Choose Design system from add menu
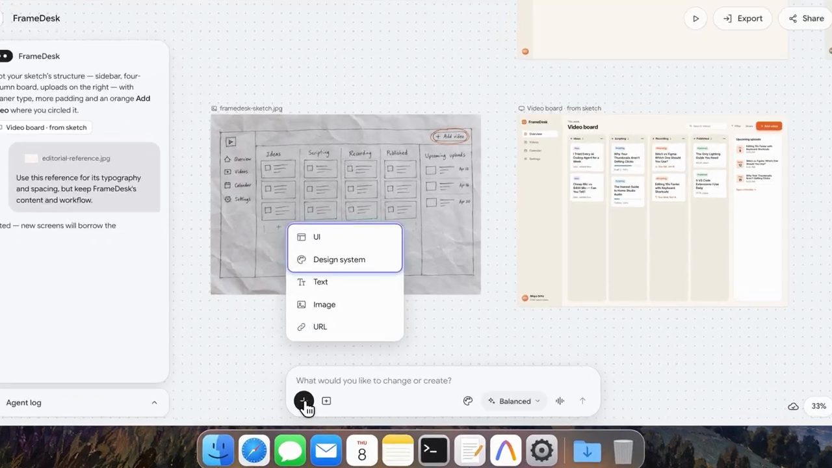This screenshot has width=832, height=468. 344,259
